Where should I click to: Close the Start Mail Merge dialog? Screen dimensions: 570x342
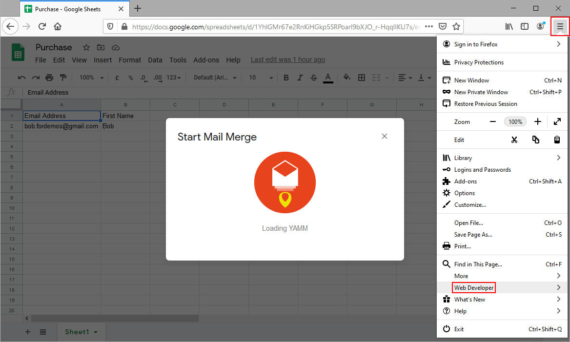click(385, 136)
